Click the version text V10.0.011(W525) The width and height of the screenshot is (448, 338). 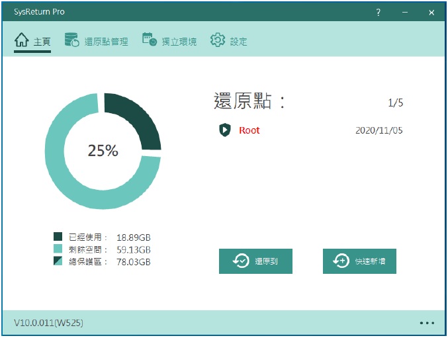(x=48, y=323)
